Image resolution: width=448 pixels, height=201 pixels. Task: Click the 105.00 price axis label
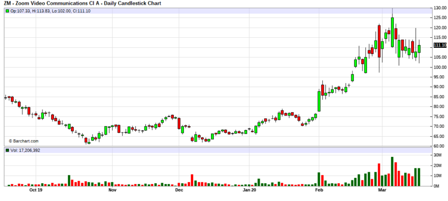[x=440, y=57]
